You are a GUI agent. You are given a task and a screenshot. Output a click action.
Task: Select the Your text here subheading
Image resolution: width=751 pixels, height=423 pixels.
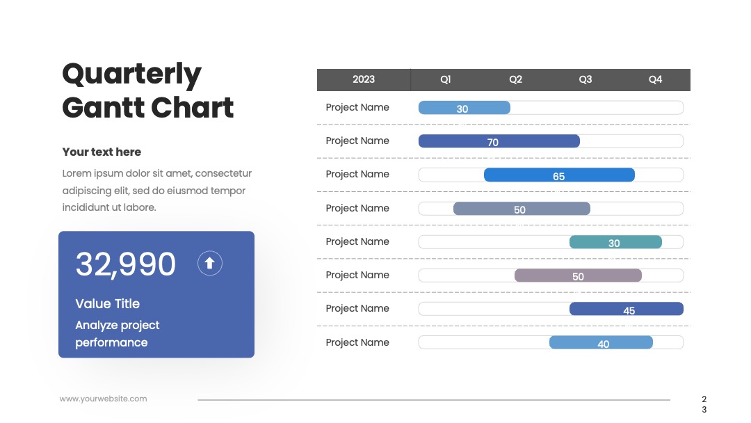(x=102, y=152)
